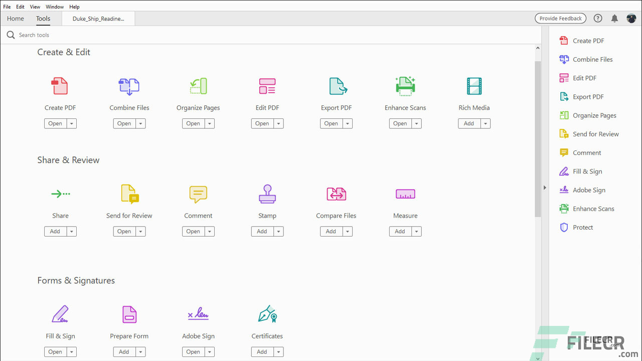This screenshot has height=361, width=642.
Task: Open the Help question mark icon
Action: point(598,19)
